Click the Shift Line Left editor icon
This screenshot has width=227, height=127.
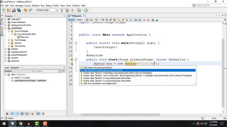(135, 20)
